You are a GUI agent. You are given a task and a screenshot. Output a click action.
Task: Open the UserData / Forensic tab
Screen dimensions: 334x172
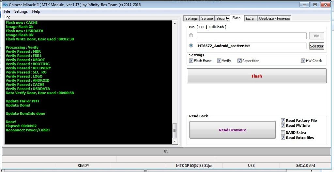[x=274, y=18]
